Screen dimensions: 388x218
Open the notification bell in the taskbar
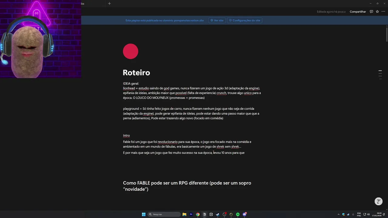pos(384,214)
